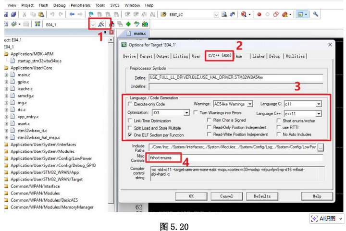Select main.c in the project tree
The image size is (346, 231).
click(24, 75)
